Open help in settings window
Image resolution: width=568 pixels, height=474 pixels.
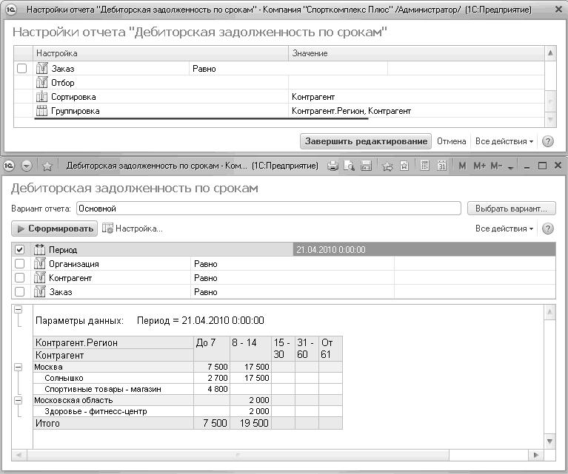click(x=548, y=141)
